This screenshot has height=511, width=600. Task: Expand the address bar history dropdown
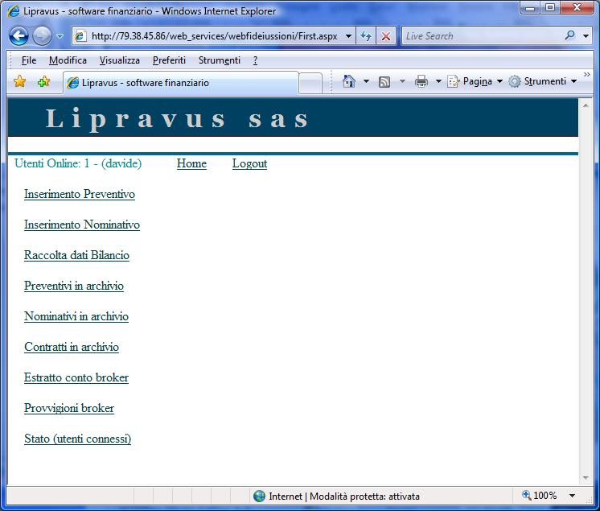coord(348,36)
